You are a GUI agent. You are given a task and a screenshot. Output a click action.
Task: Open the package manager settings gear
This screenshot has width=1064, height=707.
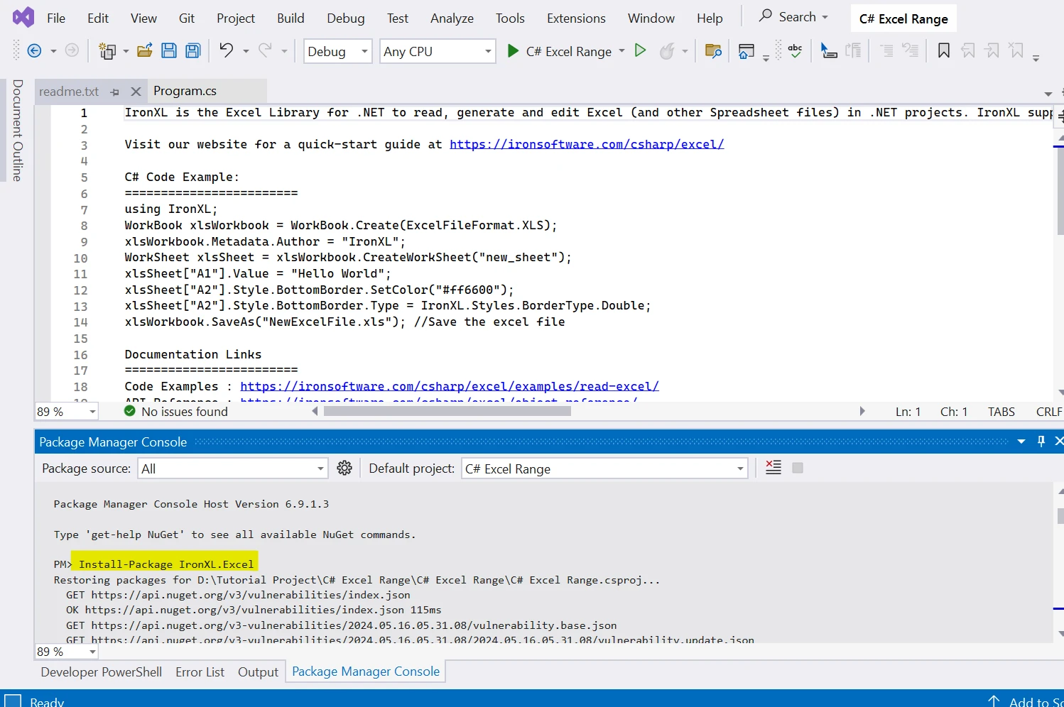(344, 468)
